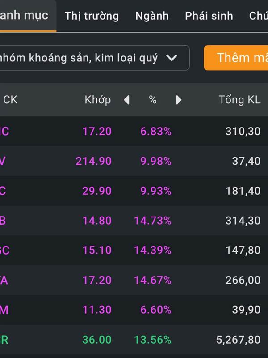Image resolution: width=268 pixels, height=358 pixels.
Task: Expand the mineral group dropdown chevron
Action: (172, 58)
